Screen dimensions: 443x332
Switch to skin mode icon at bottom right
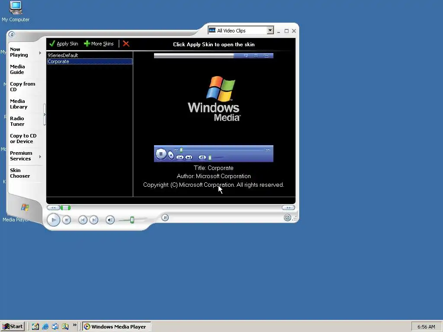(287, 218)
